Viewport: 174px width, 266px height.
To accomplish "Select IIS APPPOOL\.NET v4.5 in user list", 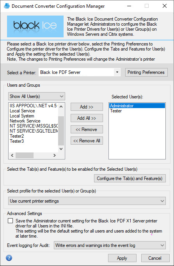I will (x=34, y=106).
